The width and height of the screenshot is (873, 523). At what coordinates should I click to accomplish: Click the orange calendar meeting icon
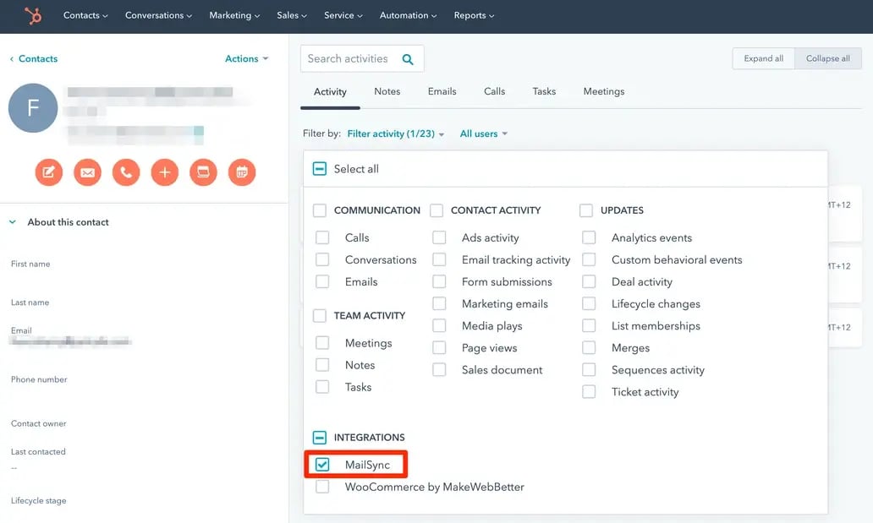(242, 172)
